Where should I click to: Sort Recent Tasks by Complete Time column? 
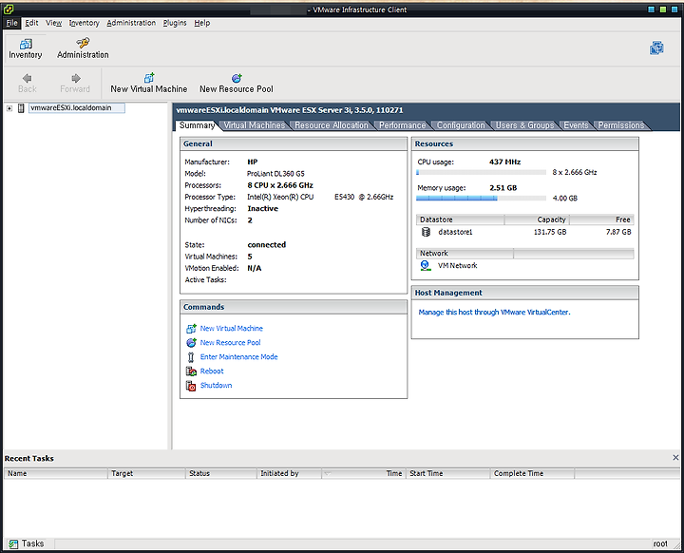532,473
